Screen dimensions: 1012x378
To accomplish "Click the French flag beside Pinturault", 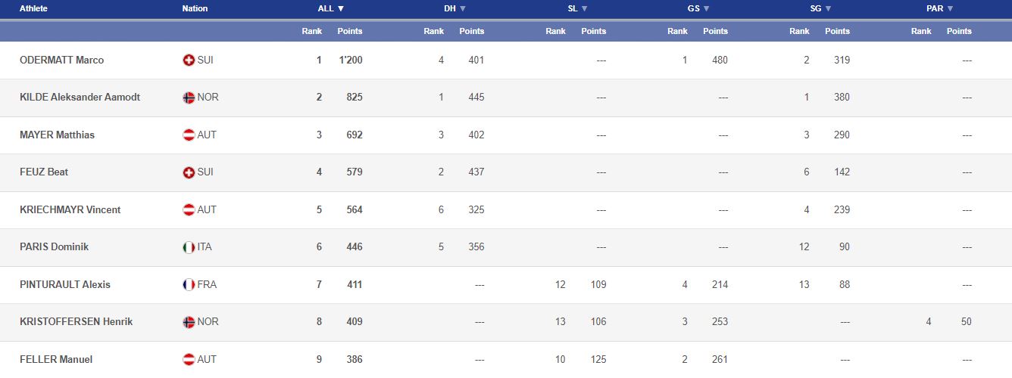I will (189, 285).
